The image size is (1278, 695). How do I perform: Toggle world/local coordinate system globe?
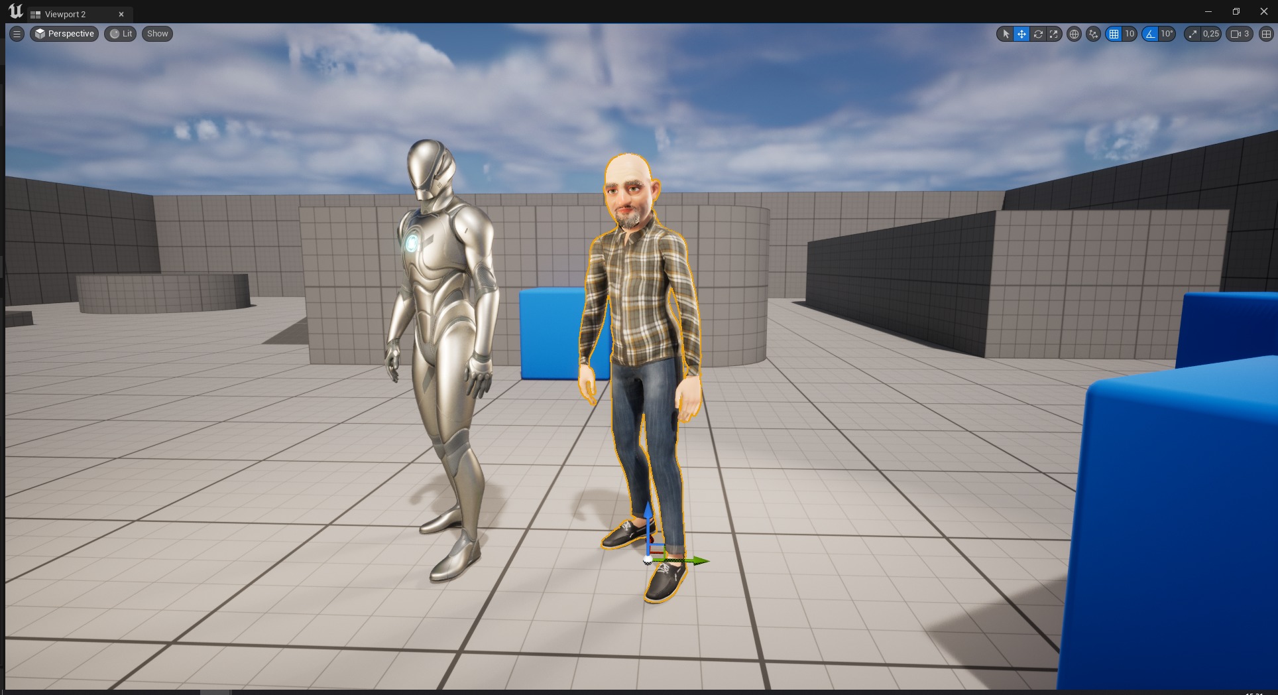1074,34
